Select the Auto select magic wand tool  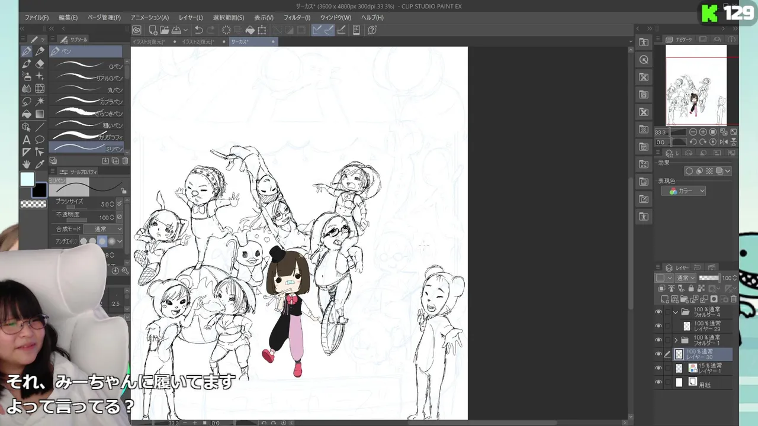[40, 101]
